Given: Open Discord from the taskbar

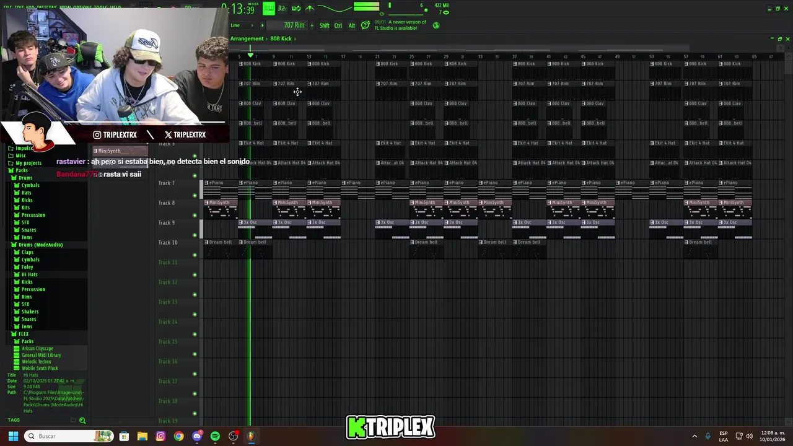Looking at the screenshot, I should pos(197,436).
